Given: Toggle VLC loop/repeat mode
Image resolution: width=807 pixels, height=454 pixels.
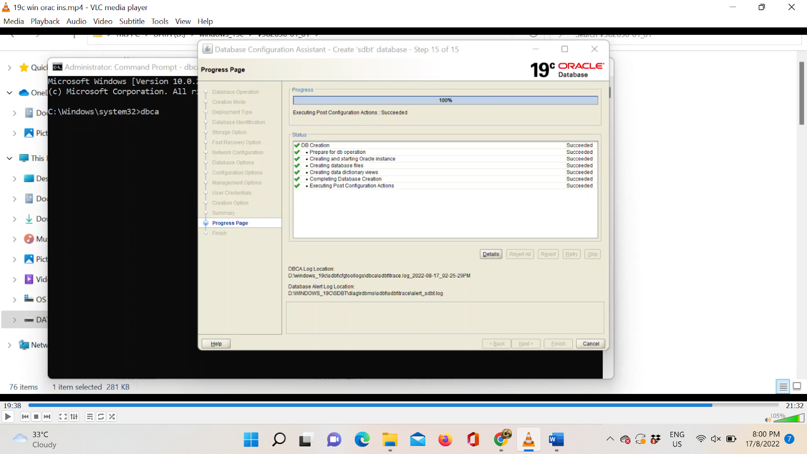Looking at the screenshot, I should click(x=101, y=417).
